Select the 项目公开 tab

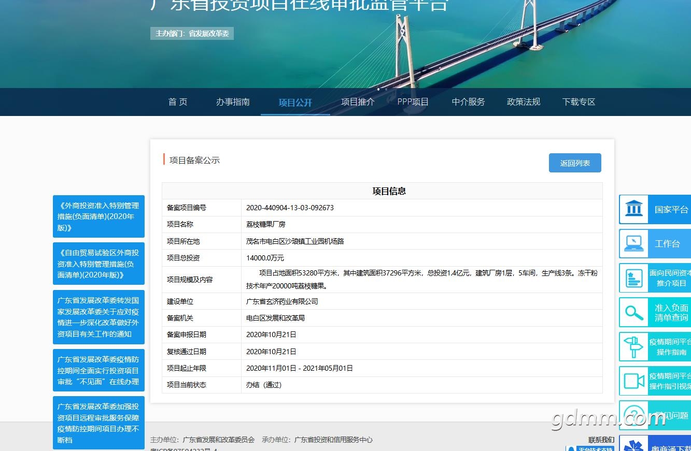pyautogui.click(x=295, y=103)
